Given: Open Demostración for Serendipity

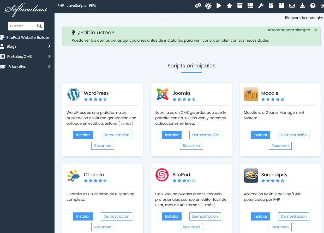Looking at the screenshot, I should pyautogui.click(x=294, y=216).
